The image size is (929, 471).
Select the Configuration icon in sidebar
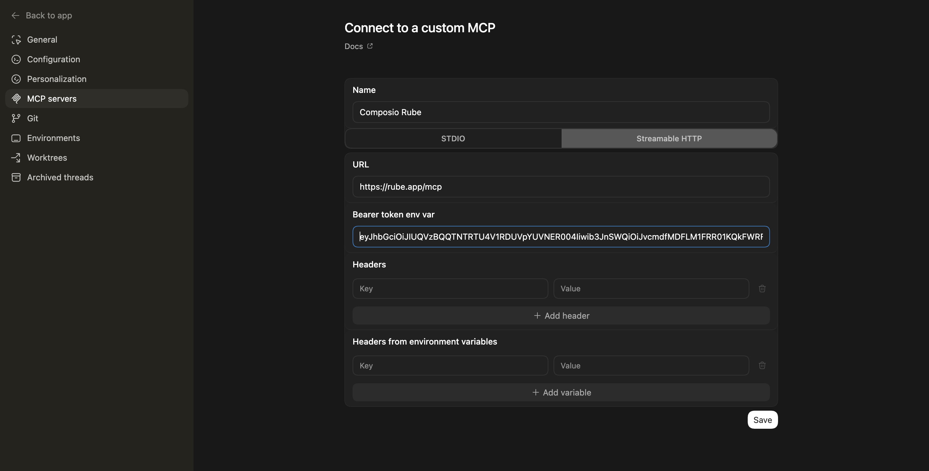click(x=16, y=59)
